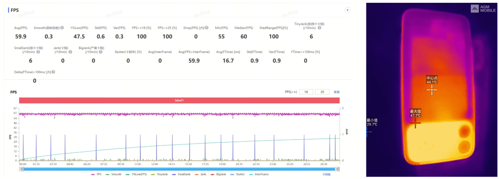Collapse the FPS section using arrow button
This screenshot has height=179, width=499.
(x=347, y=10)
